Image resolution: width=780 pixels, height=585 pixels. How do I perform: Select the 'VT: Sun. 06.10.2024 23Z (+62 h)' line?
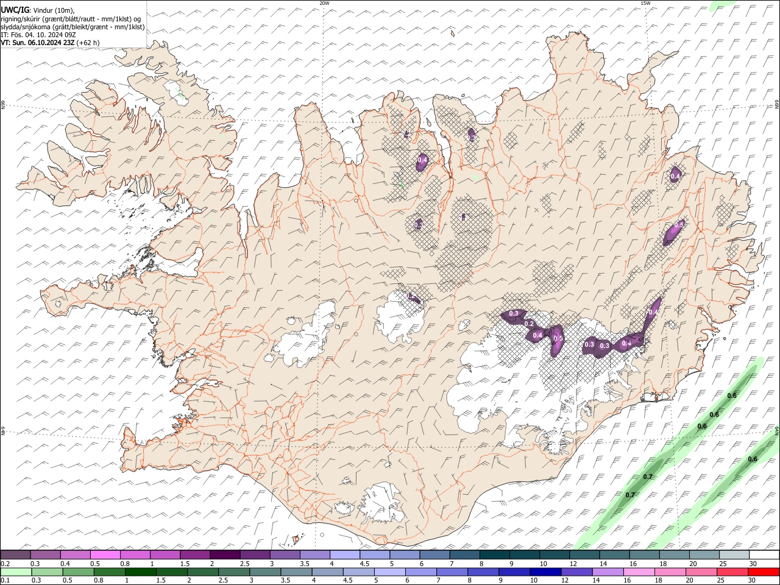pyautogui.click(x=50, y=43)
